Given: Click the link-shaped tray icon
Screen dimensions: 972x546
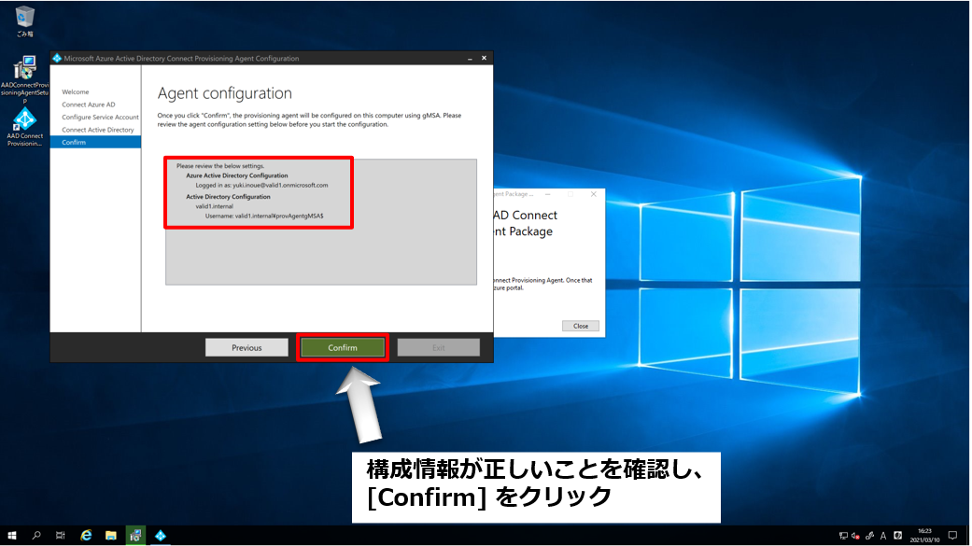Looking at the screenshot, I should pos(869,536).
